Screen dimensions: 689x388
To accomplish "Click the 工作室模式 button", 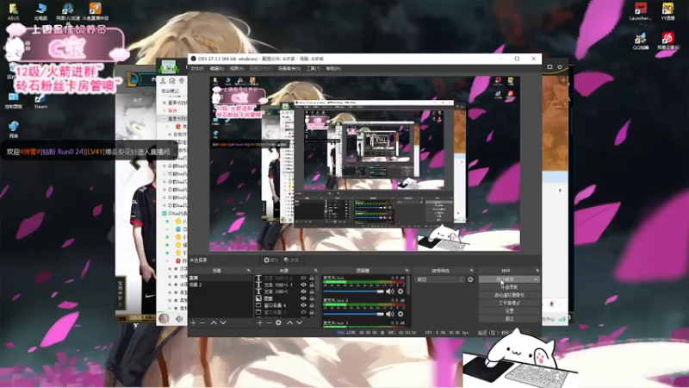I will [509, 304].
